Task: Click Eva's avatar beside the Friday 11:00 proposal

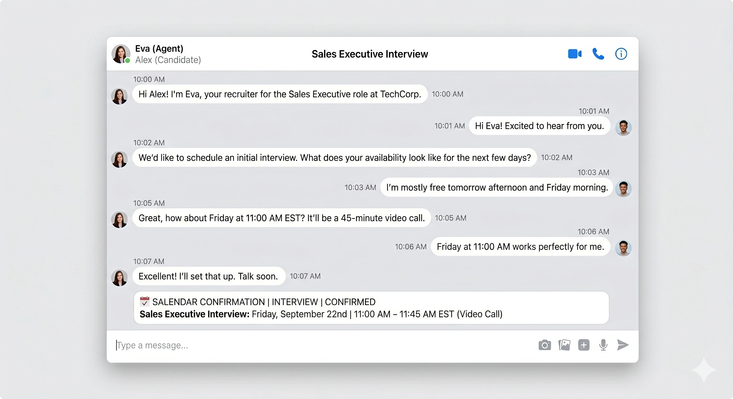Action: (119, 220)
